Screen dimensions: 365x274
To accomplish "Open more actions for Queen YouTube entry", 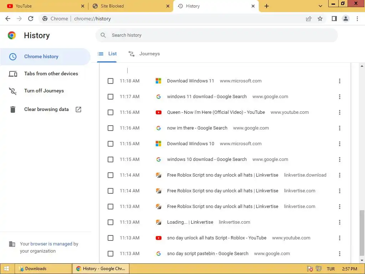I will click(340, 112).
